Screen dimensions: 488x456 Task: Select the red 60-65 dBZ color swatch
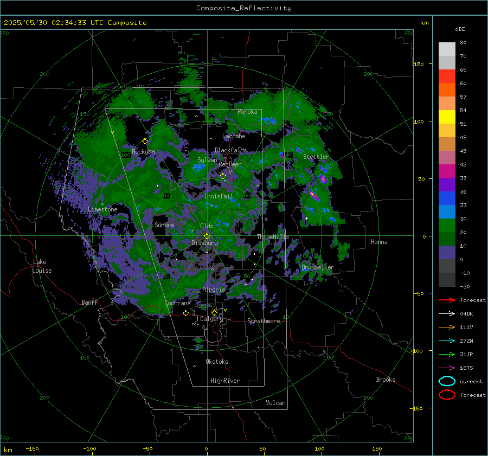[447, 76]
